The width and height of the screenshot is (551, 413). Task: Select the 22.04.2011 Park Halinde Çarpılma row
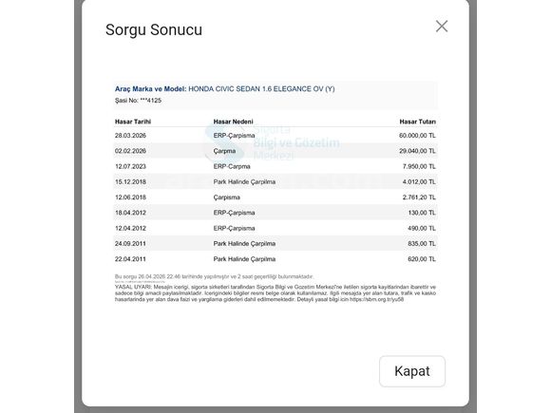click(275, 259)
